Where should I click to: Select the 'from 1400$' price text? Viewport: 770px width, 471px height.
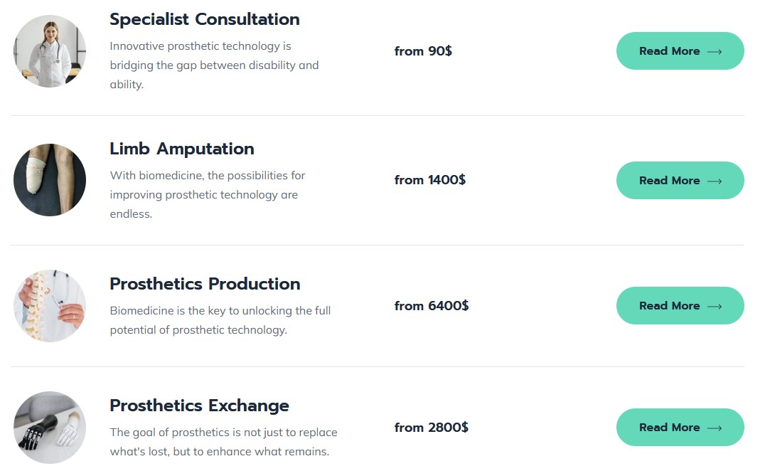click(429, 180)
